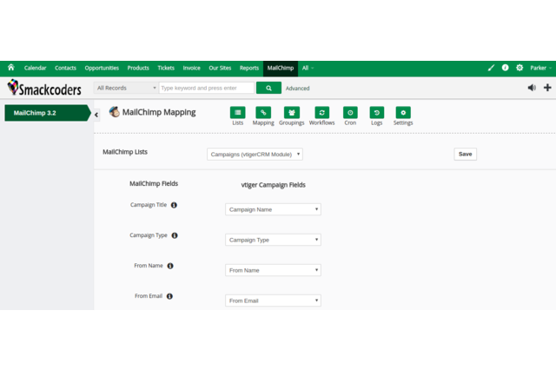The image size is (556, 370).
Task: Save the MailChimp mapping
Action: (x=465, y=154)
